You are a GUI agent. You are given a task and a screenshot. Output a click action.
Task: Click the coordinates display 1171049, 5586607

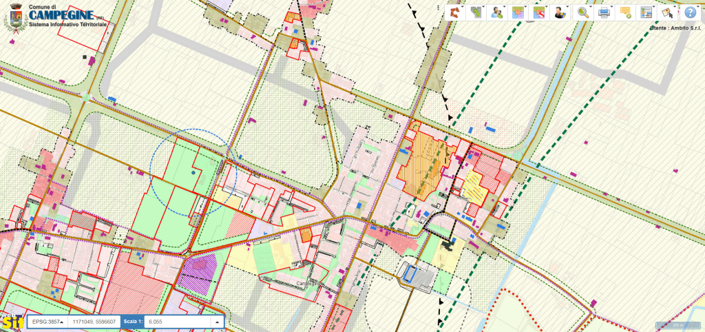[93, 322]
